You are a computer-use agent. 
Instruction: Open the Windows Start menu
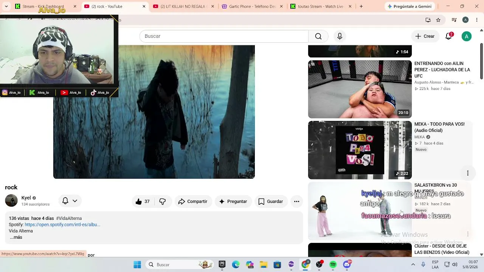click(137, 265)
